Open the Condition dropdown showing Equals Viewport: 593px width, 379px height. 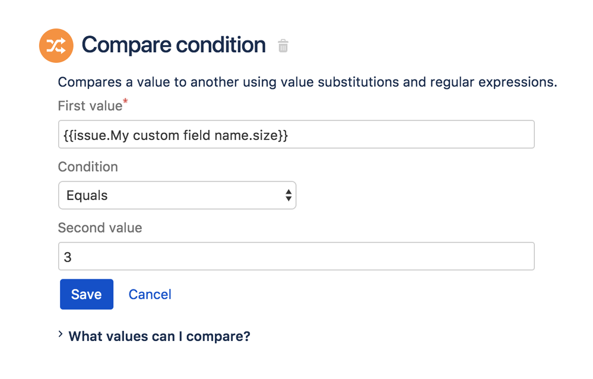pos(177,195)
